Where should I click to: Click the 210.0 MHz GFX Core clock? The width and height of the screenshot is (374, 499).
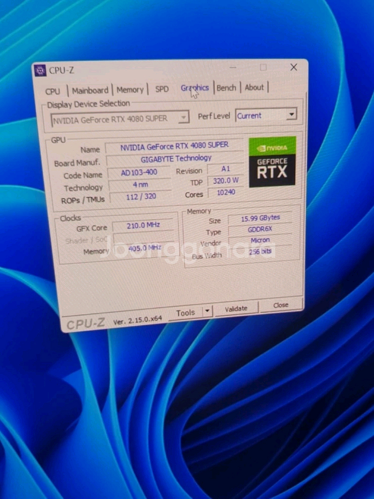click(143, 225)
